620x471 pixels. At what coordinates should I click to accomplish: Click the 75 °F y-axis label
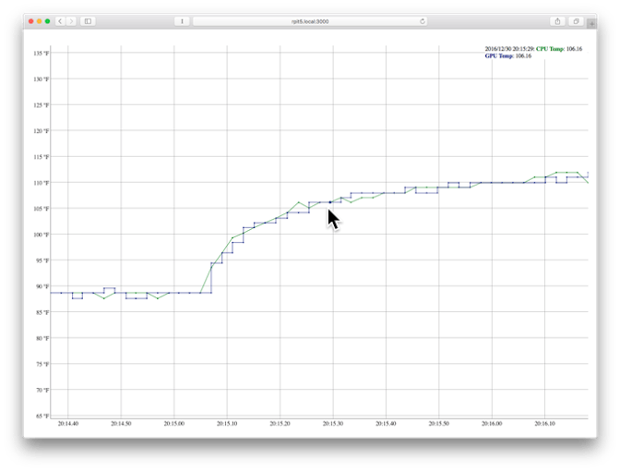(42, 364)
